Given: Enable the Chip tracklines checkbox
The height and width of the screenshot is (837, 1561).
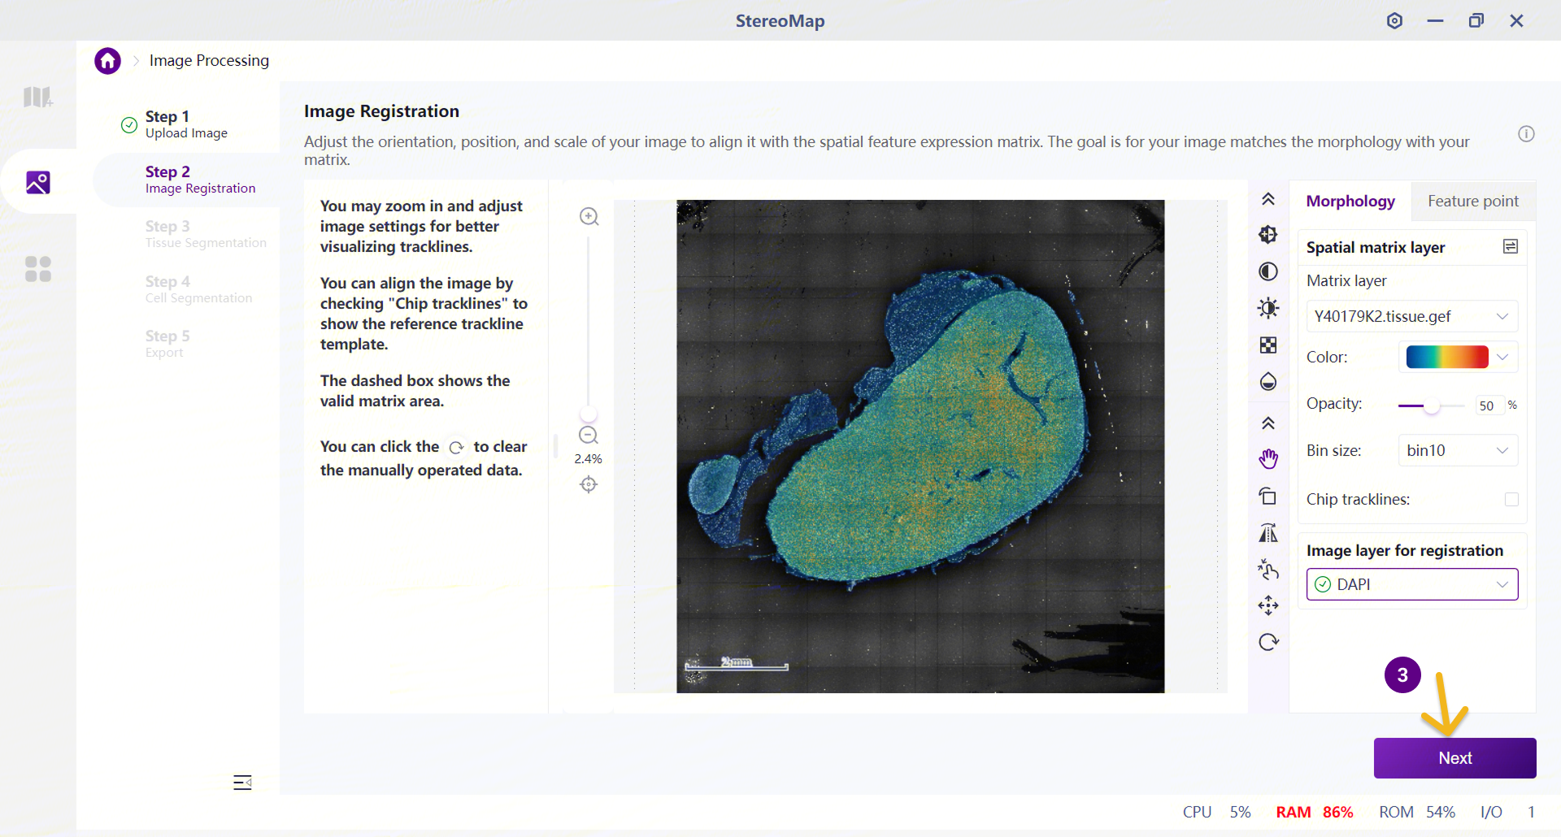Looking at the screenshot, I should pyautogui.click(x=1511, y=500).
